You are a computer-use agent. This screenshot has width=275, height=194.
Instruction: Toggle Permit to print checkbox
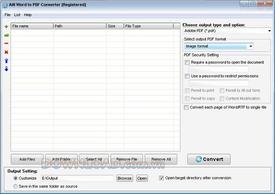coord(187,91)
